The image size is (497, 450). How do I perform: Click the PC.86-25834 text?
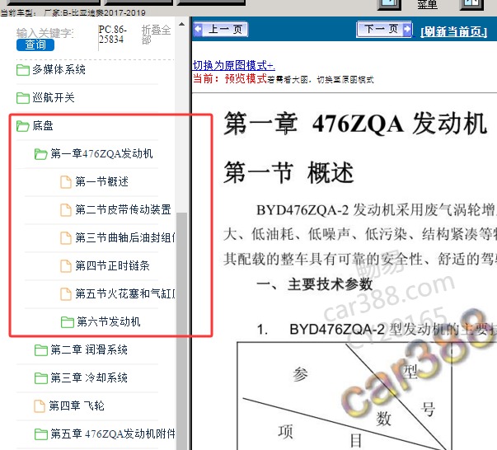tap(113, 35)
